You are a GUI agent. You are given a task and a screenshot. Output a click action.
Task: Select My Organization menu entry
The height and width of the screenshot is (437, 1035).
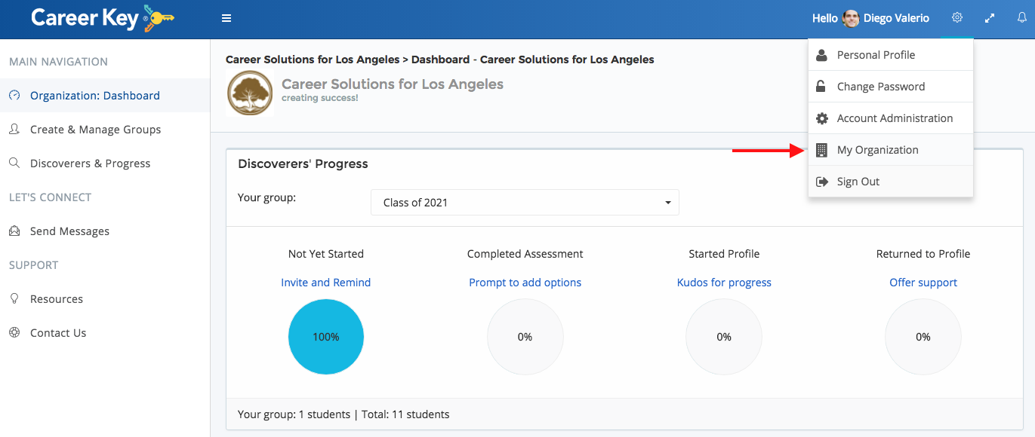click(x=891, y=150)
